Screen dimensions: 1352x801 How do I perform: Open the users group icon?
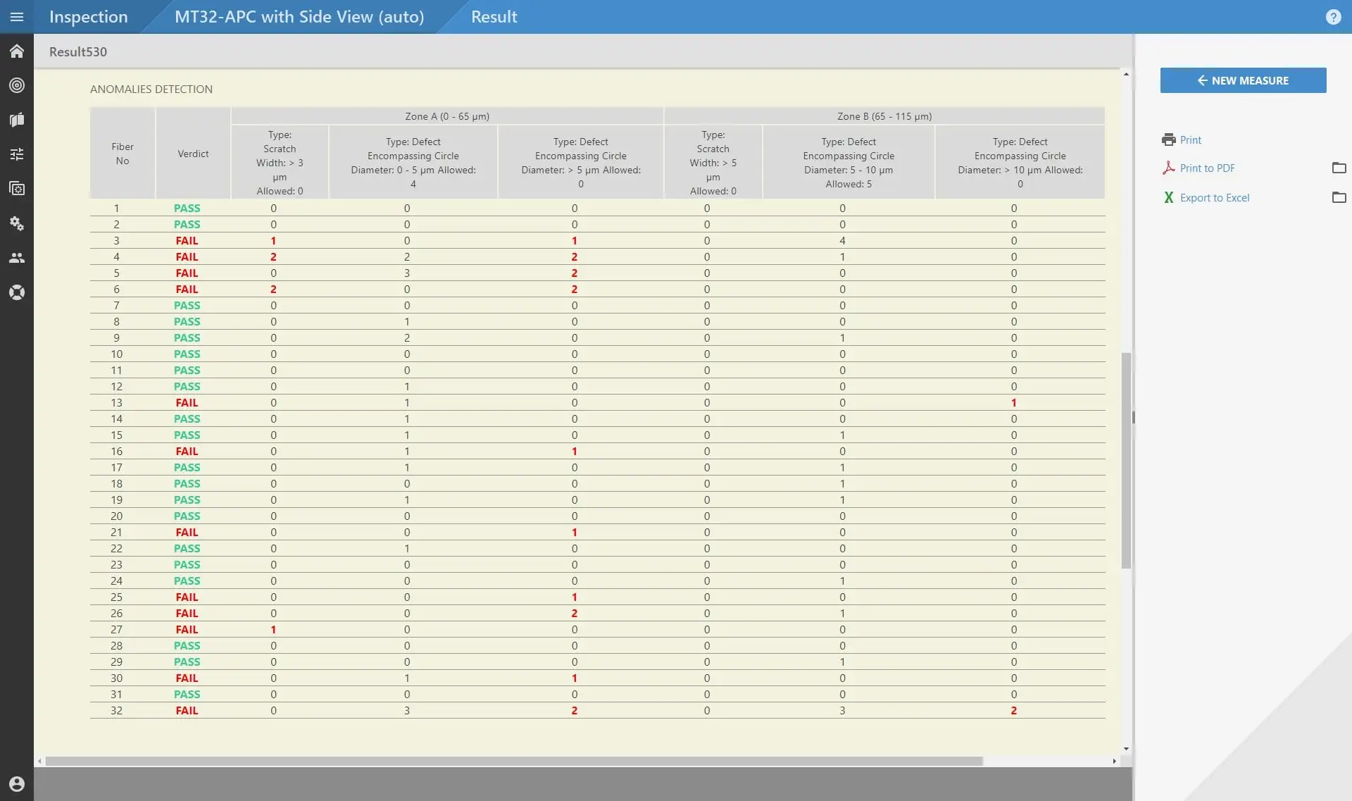coord(17,258)
